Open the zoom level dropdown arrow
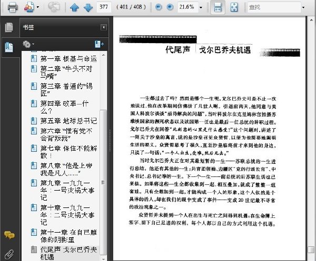Viewport: 316px width, 261px height. (x=201, y=7)
